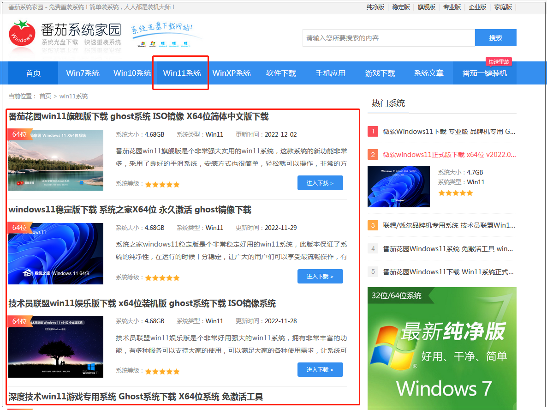Open windows11稳定版下载 article title
Image resolution: width=547 pixels, height=410 pixels.
130,210
